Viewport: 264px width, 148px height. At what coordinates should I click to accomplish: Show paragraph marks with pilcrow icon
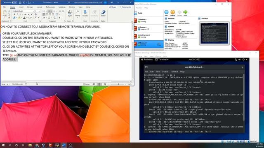59,18
